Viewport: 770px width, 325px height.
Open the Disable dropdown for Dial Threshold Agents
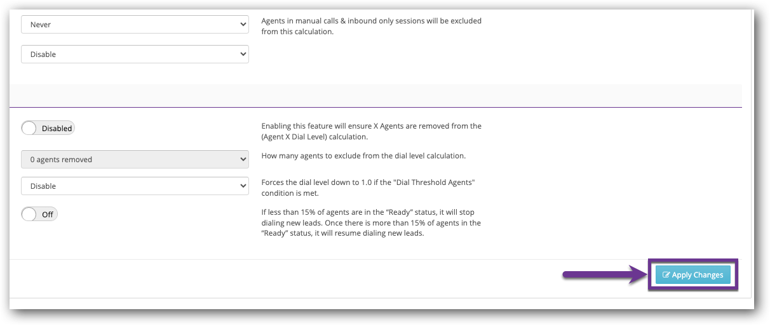click(x=135, y=186)
